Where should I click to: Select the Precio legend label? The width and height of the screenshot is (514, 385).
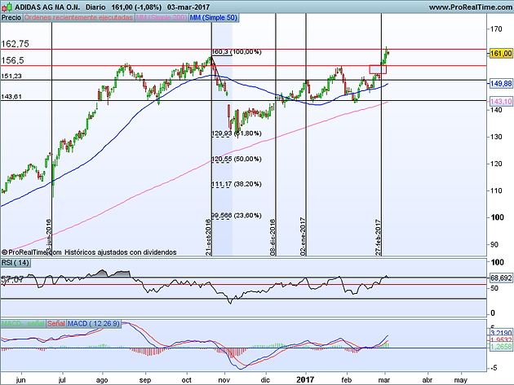pyautogui.click(x=11, y=18)
